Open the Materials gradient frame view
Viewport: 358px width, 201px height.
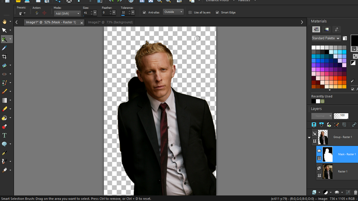327,29
